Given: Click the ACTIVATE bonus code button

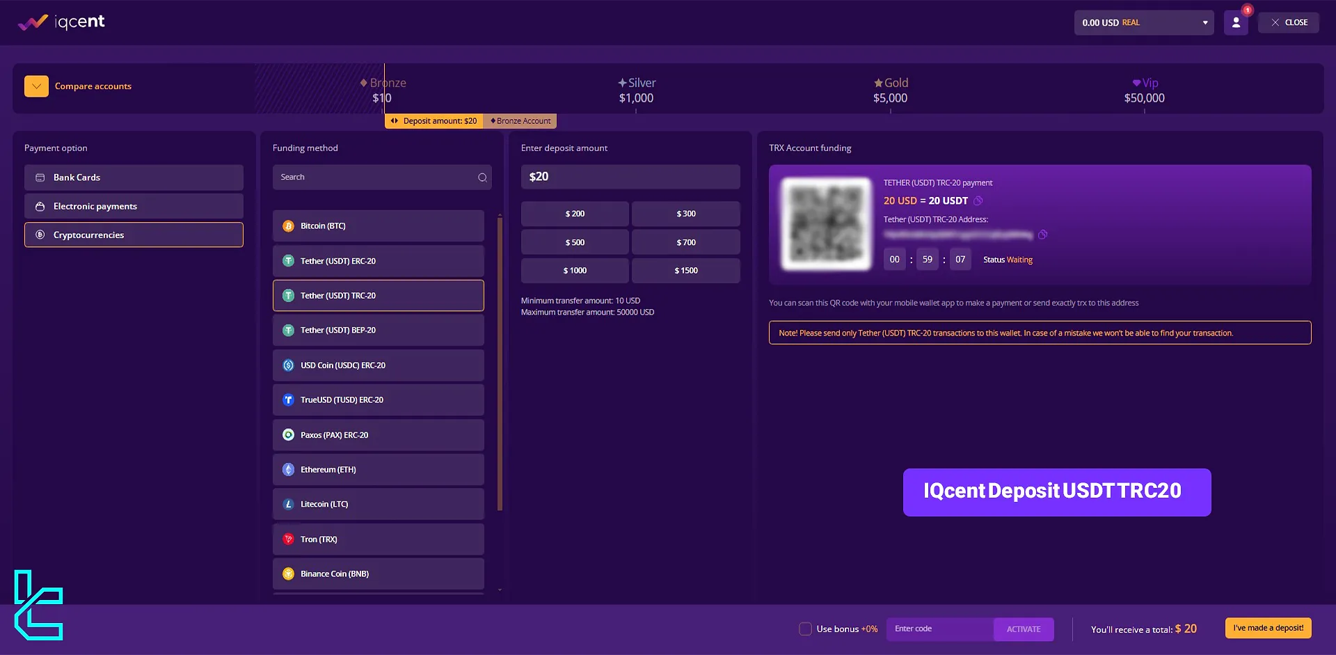Looking at the screenshot, I should tap(1024, 629).
